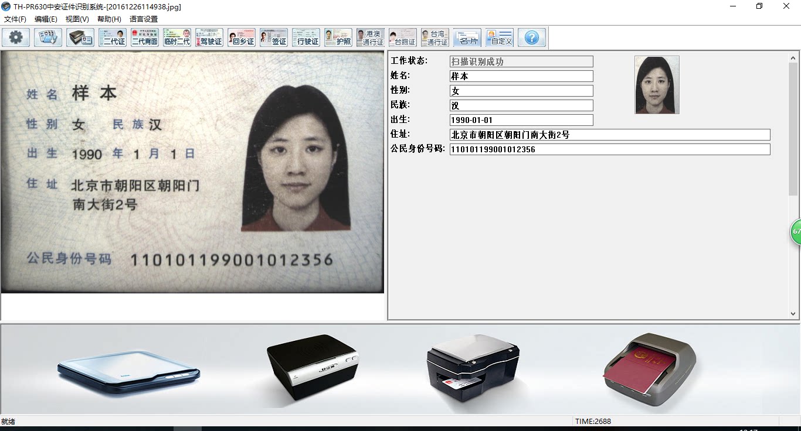801x431 pixels.
Task: Click the scanned ID card image
Action: pyautogui.click(x=192, y=172)
